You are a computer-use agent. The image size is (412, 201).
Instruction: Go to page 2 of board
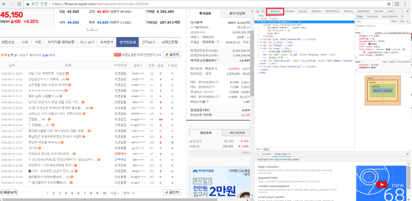[x=54, y=193]
